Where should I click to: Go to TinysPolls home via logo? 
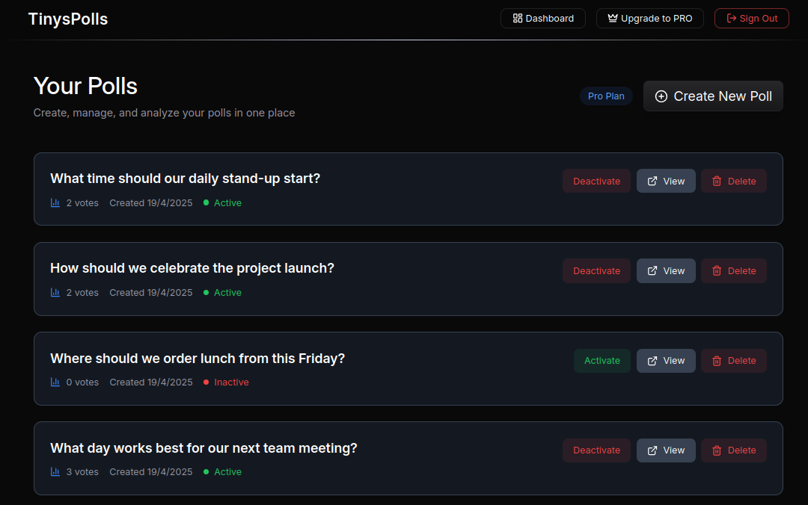[x=68, y=19]
